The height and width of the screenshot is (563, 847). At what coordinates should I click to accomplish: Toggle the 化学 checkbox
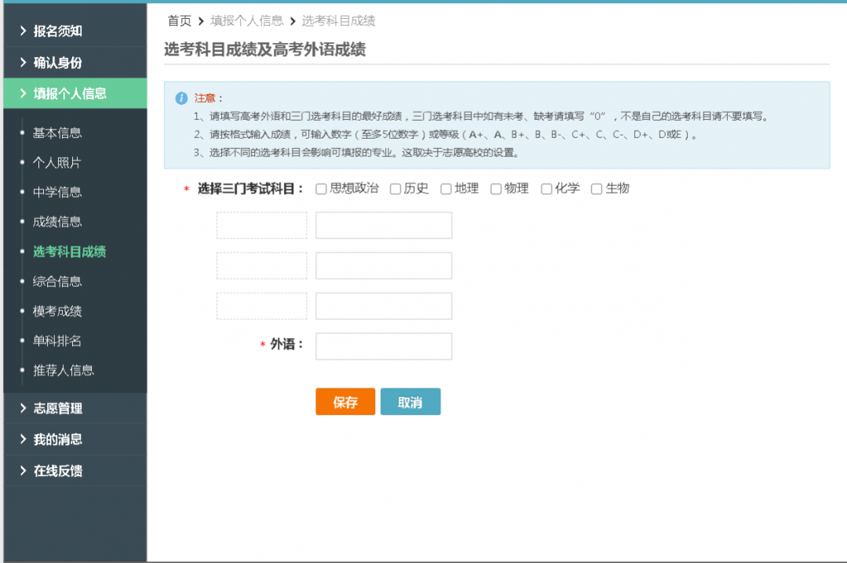tap(547, 189)
